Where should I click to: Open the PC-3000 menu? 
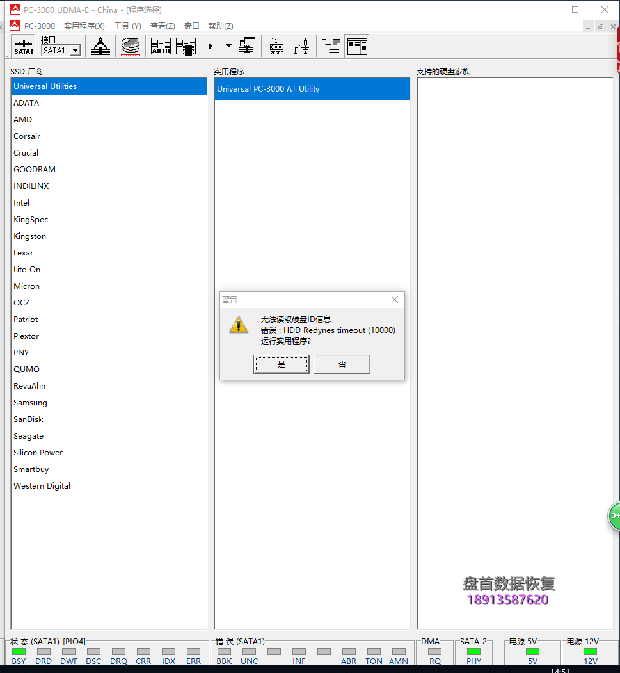pos(40,26)
